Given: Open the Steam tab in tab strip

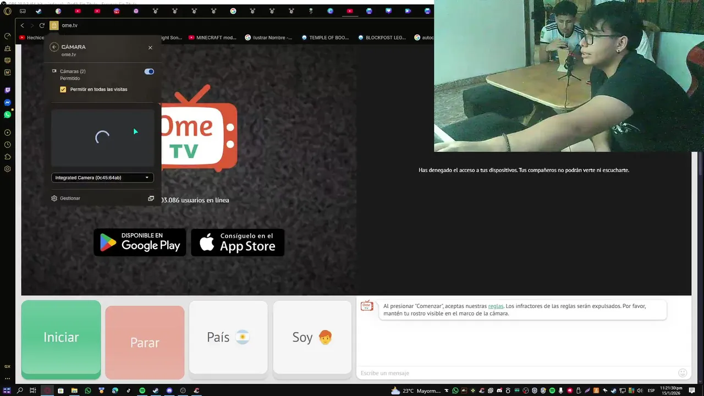Looking at the screenshot, I should 38,11.
